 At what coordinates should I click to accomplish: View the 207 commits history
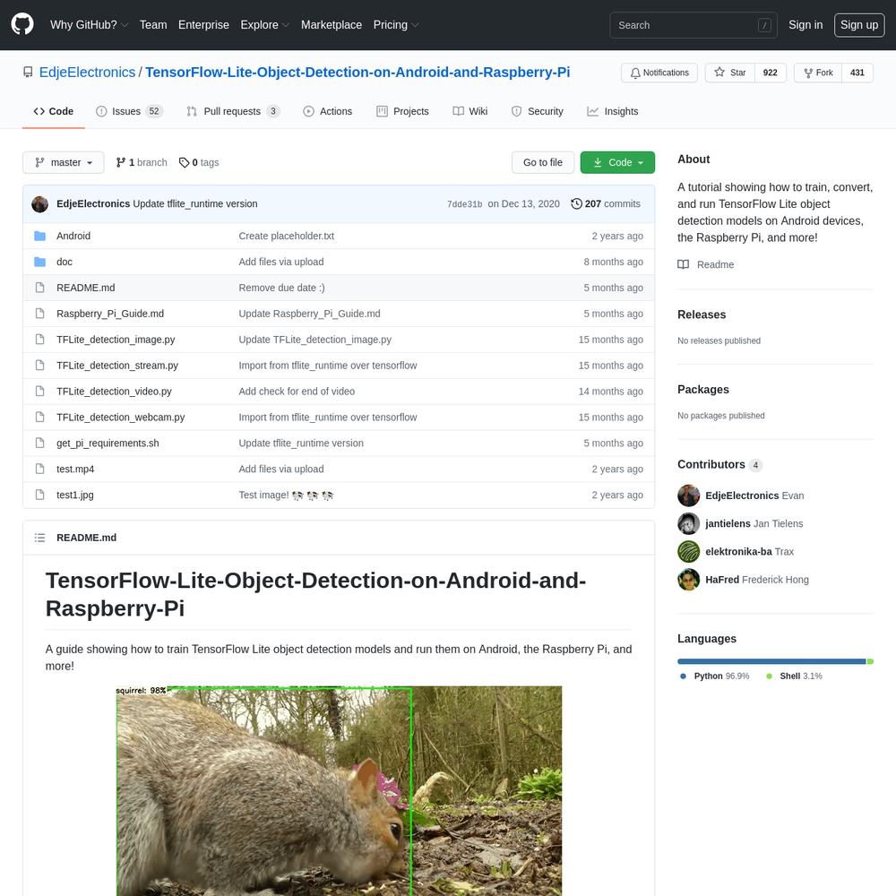606,204
